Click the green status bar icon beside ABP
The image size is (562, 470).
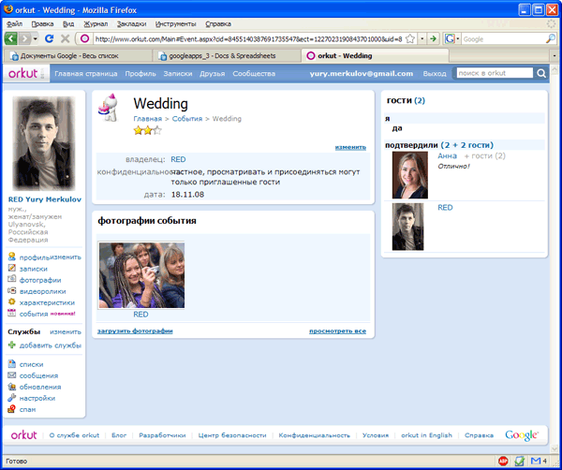pos(519,461)
